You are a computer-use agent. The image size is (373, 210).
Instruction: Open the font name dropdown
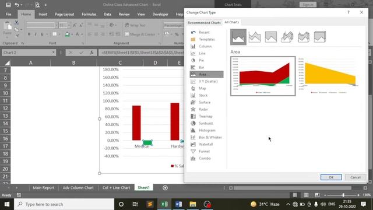pyautogui.click(x=57, y=25)
